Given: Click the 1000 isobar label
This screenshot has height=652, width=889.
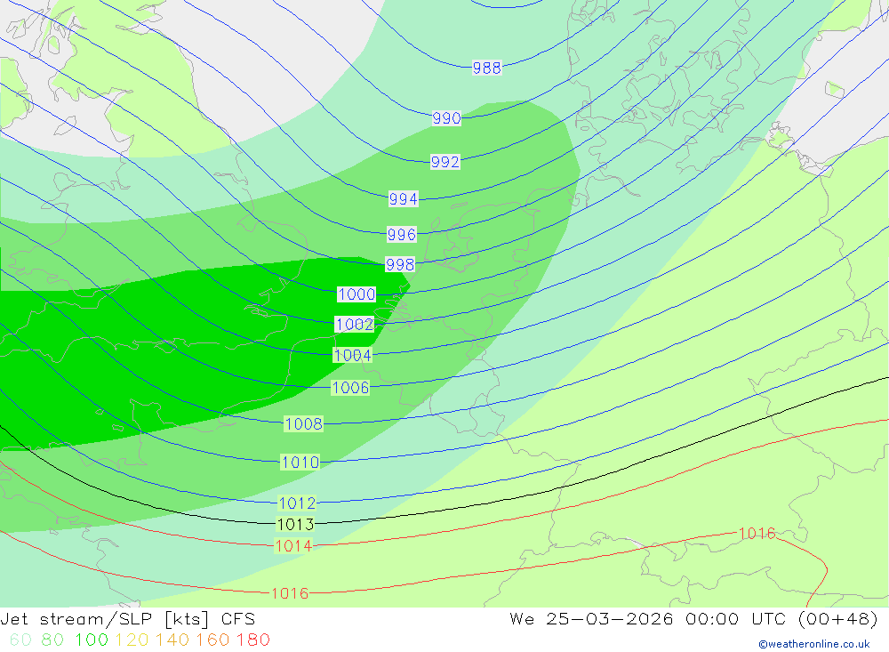Looking at the screenshot, I should coord(356,294).
